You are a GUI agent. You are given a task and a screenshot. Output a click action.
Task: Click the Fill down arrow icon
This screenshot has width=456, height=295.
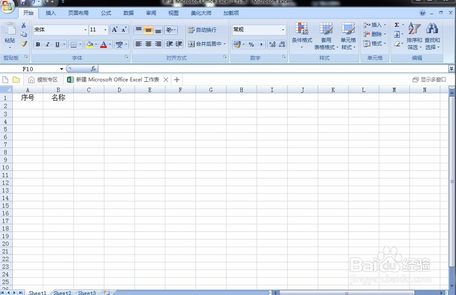click(397, 35)
